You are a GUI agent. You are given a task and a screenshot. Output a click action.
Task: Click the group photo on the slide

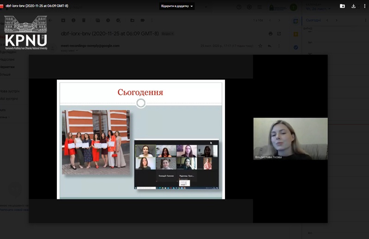(x=96, y=142)
